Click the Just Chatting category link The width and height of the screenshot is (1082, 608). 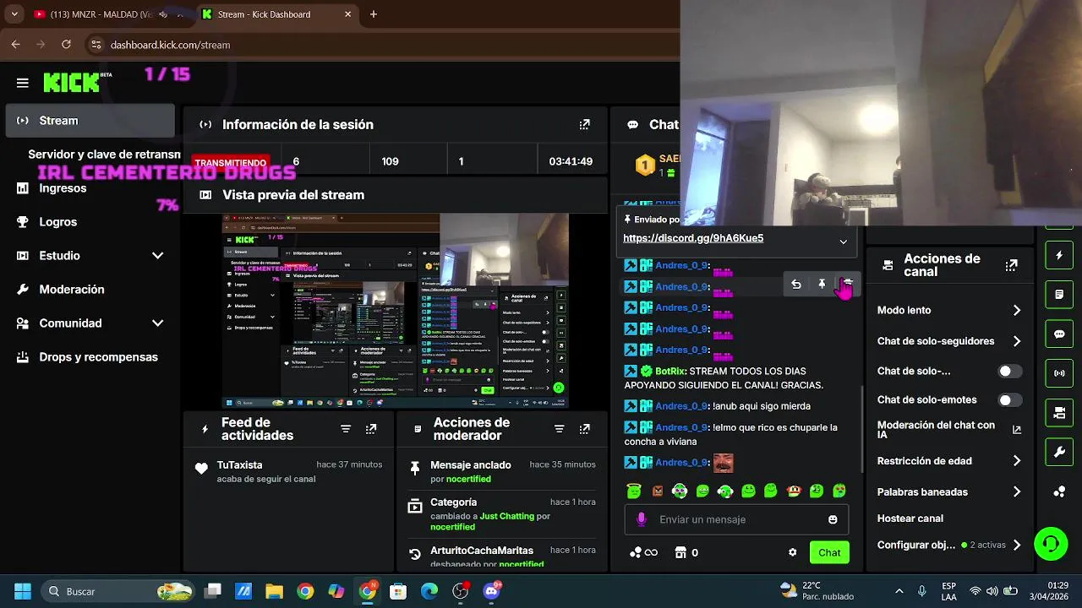[506, 516]
